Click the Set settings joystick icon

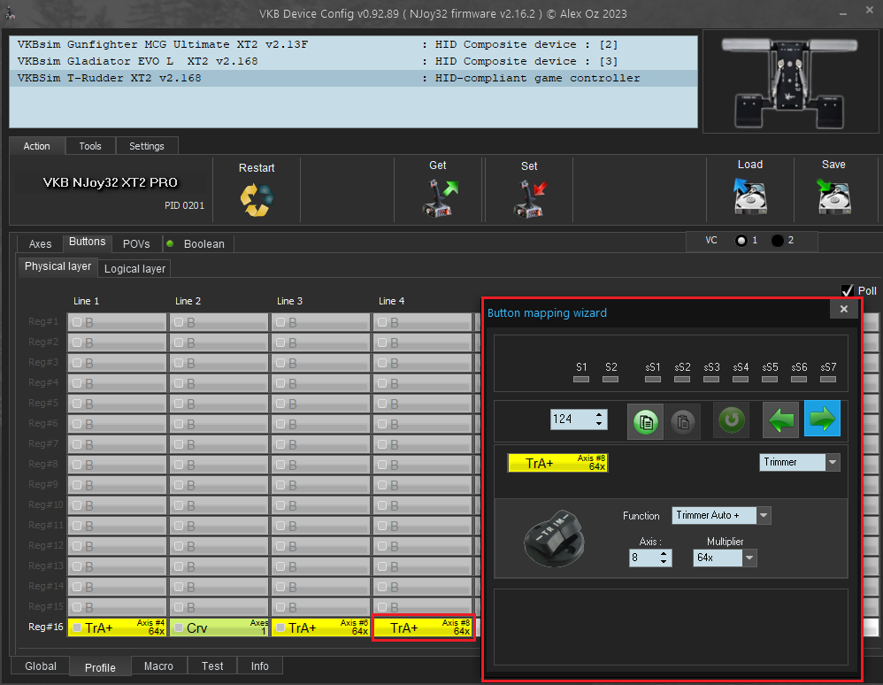click(x=529, y=198)
